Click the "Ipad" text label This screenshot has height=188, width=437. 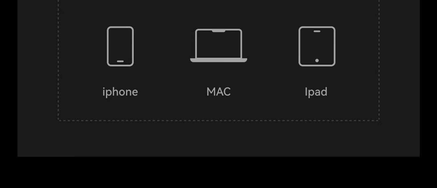pyautogui.click(x=316, y=92)
